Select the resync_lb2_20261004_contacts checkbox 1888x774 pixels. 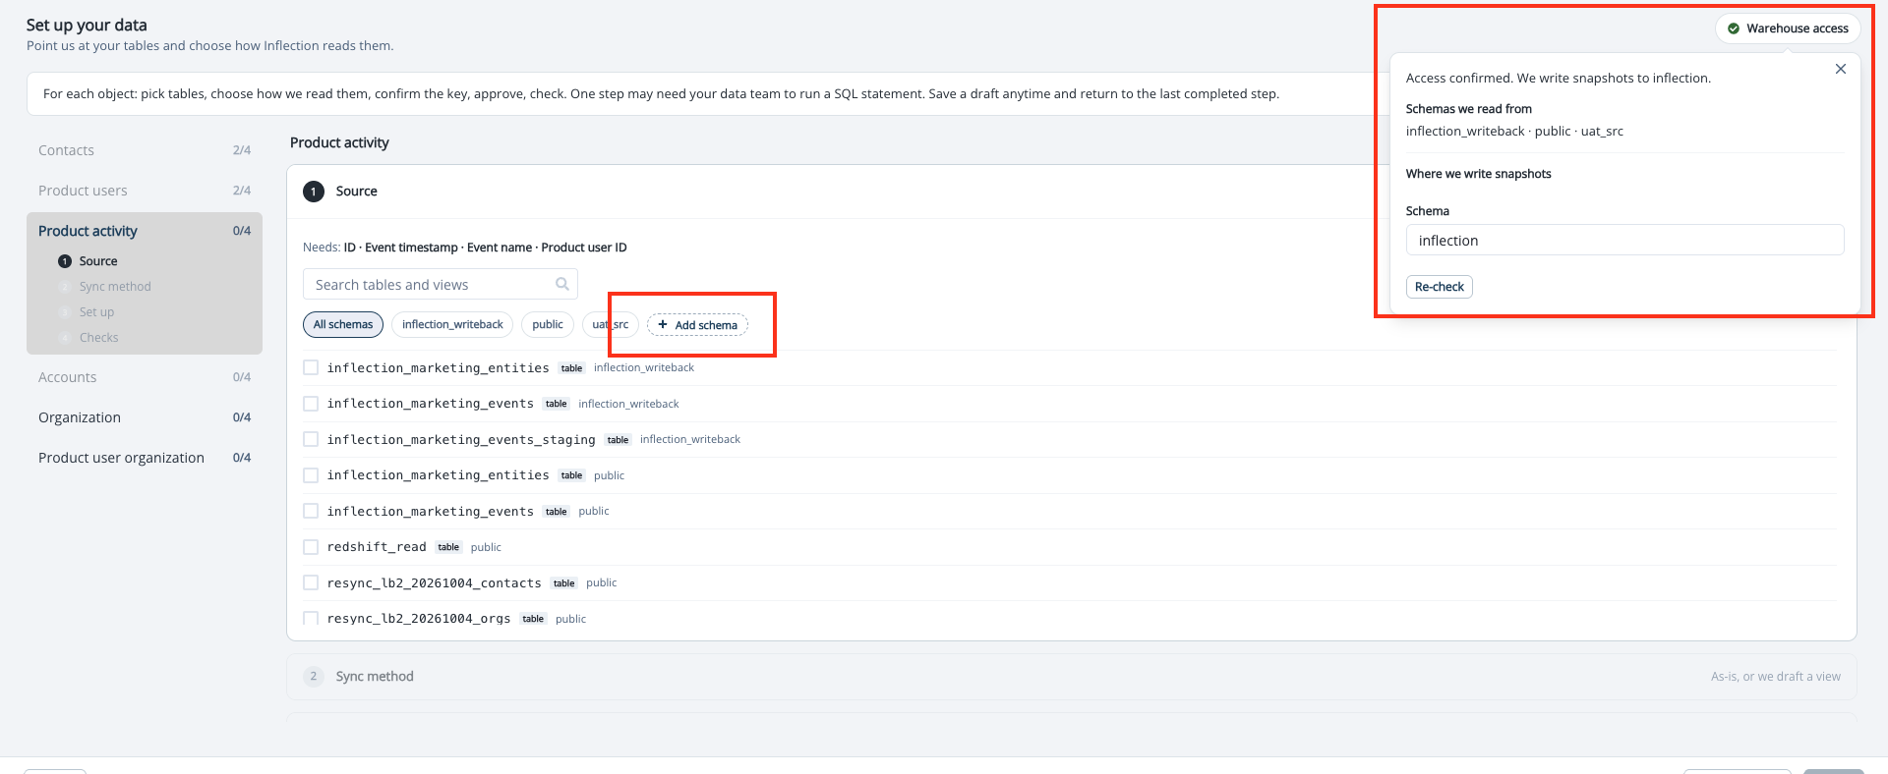tap(311, 582)
